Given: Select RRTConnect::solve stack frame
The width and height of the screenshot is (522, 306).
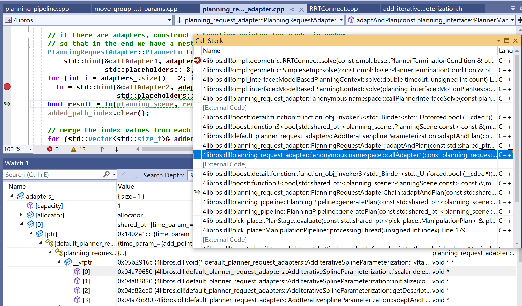Looking at the screenshot, I should pos(353,61).
